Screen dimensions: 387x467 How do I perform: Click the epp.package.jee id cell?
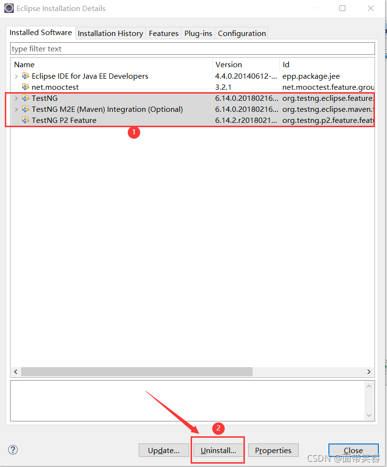(311, 76)
